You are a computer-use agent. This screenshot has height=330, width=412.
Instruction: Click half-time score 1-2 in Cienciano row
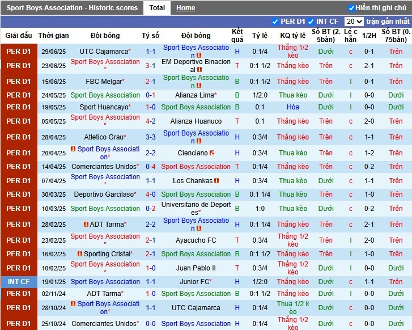click(x=369, y=153)
